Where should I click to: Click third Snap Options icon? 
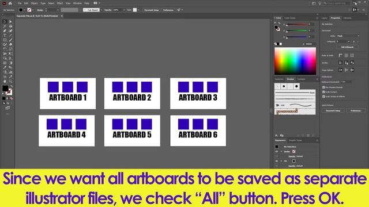(x=352, y=70)
